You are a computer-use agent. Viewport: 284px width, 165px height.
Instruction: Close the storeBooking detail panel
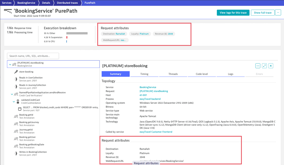coord(271,66)
